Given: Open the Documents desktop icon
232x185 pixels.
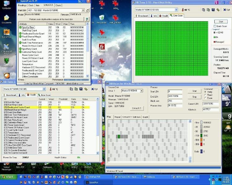Looking at the screenshot, I should 6,18.
